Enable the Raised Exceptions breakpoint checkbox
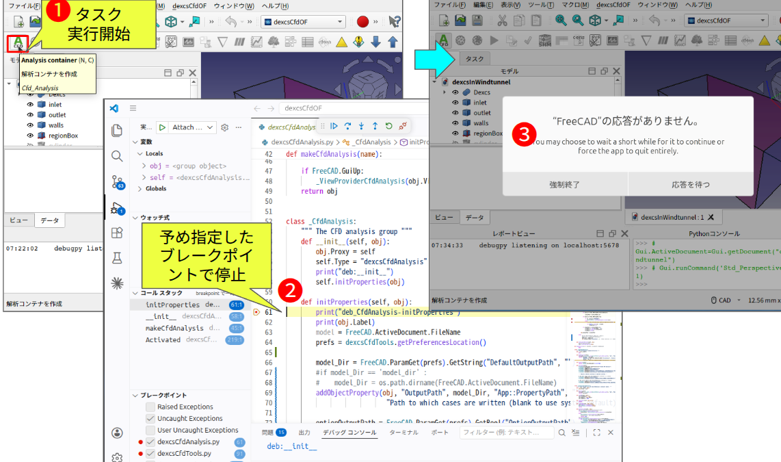This screenshot has width=781, height=462. 150,407
